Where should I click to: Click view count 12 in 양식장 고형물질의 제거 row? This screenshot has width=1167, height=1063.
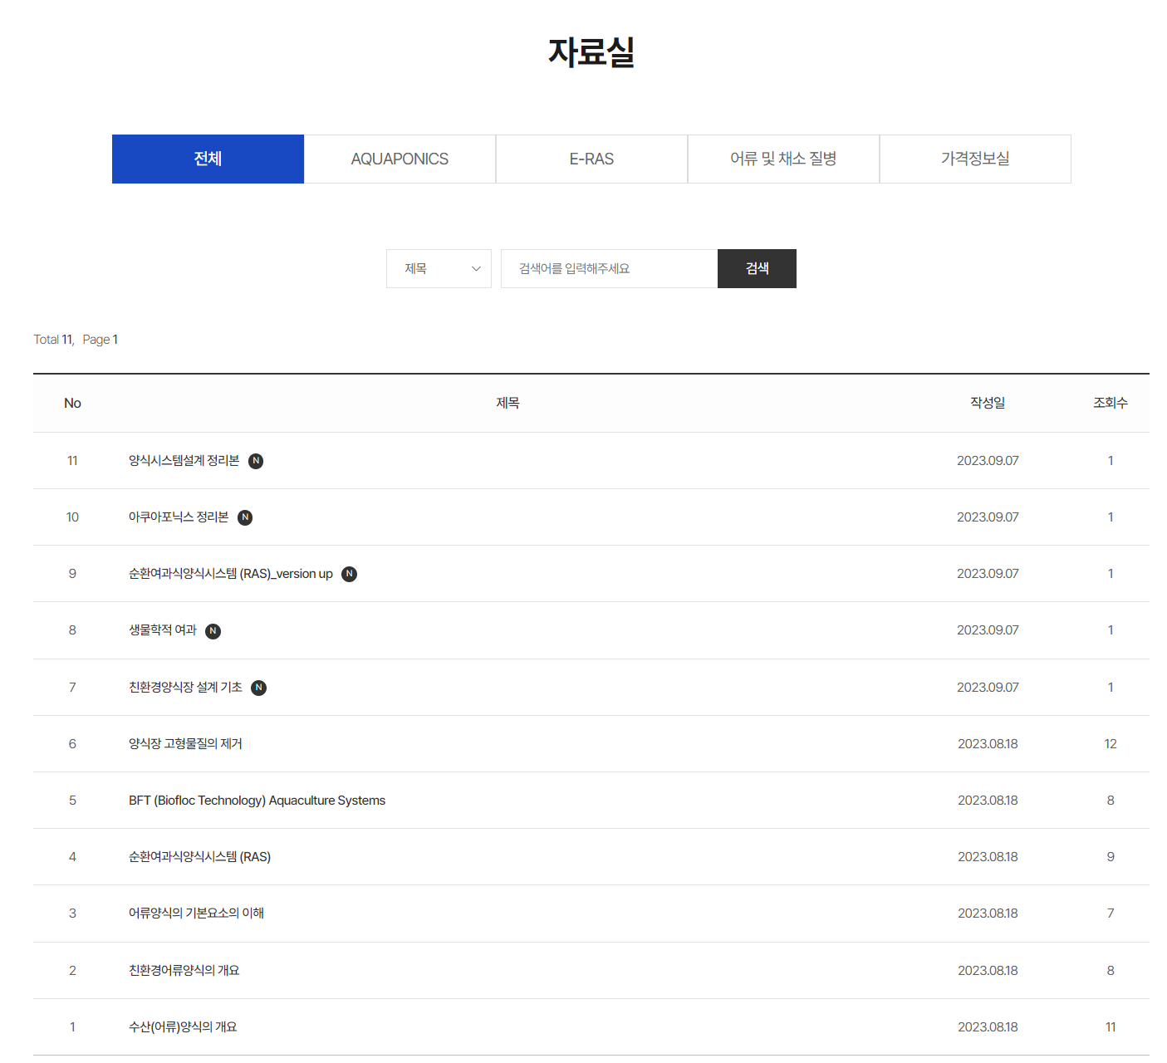tap(1111, 744)
